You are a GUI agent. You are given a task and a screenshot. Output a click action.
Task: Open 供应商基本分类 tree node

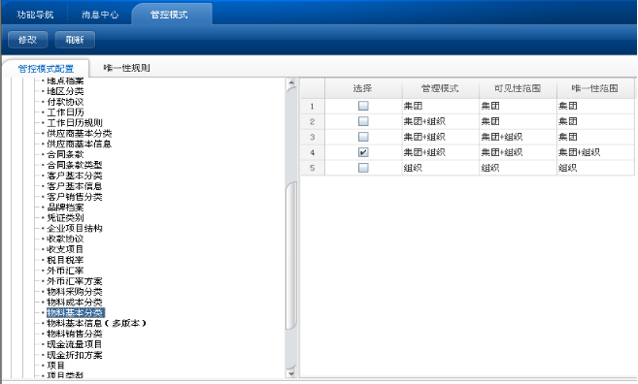80,133
